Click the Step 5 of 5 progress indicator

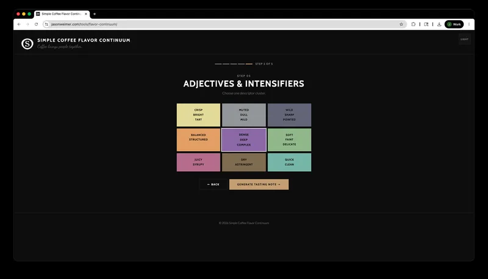[243, 64]
